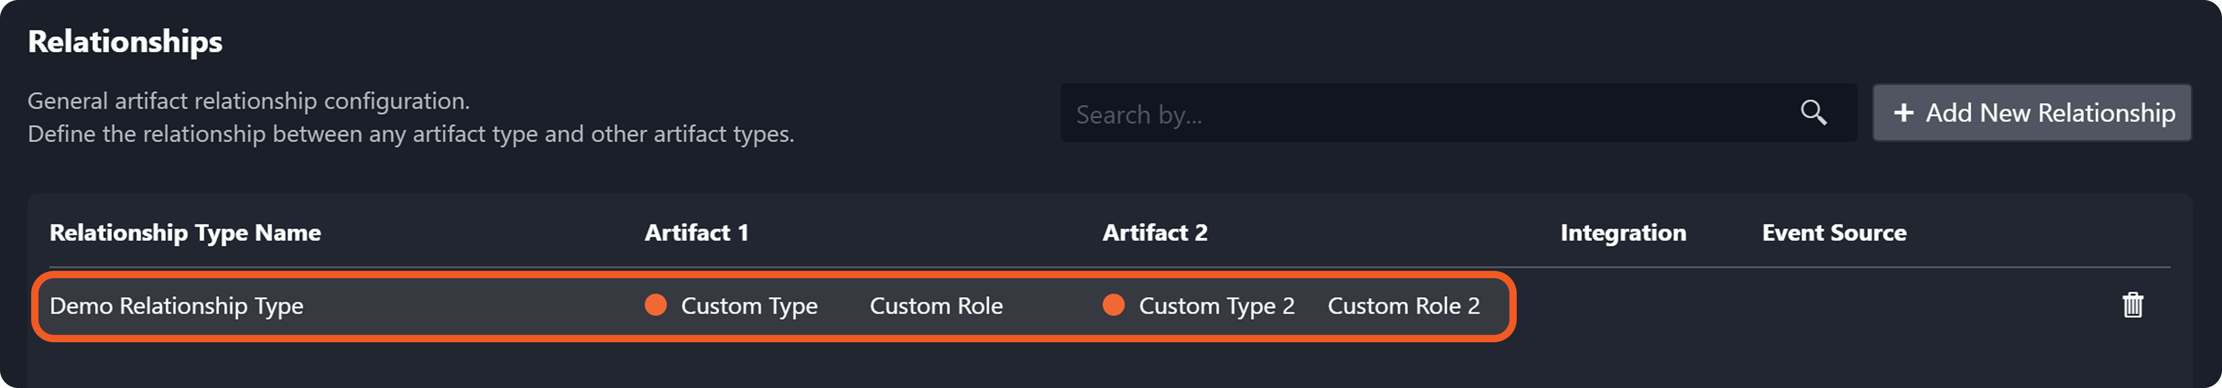Click the Custom Type artifact label
Viewport: 2222px width, 388px height.
point(749,306)
